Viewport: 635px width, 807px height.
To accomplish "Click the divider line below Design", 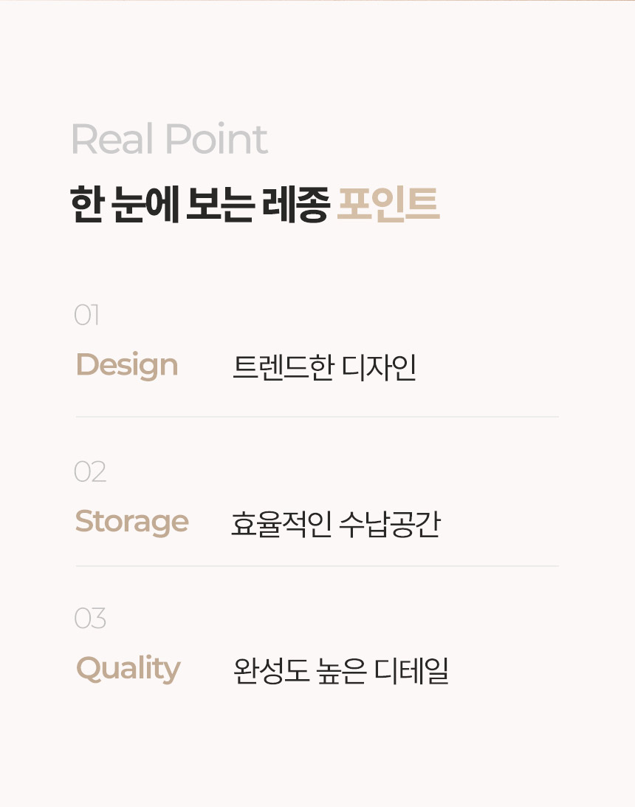I will coord(317,417).
